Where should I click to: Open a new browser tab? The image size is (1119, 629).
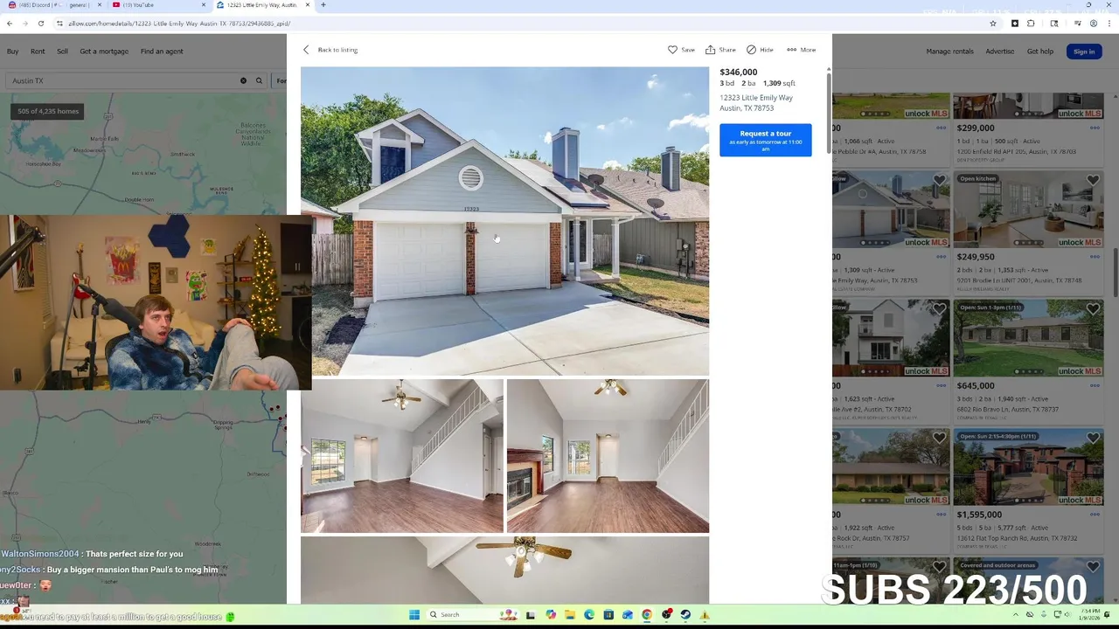coord(323,5)
